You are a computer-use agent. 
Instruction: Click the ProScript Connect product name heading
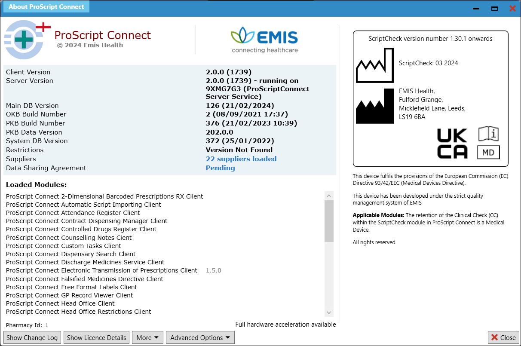coord(103,35)
